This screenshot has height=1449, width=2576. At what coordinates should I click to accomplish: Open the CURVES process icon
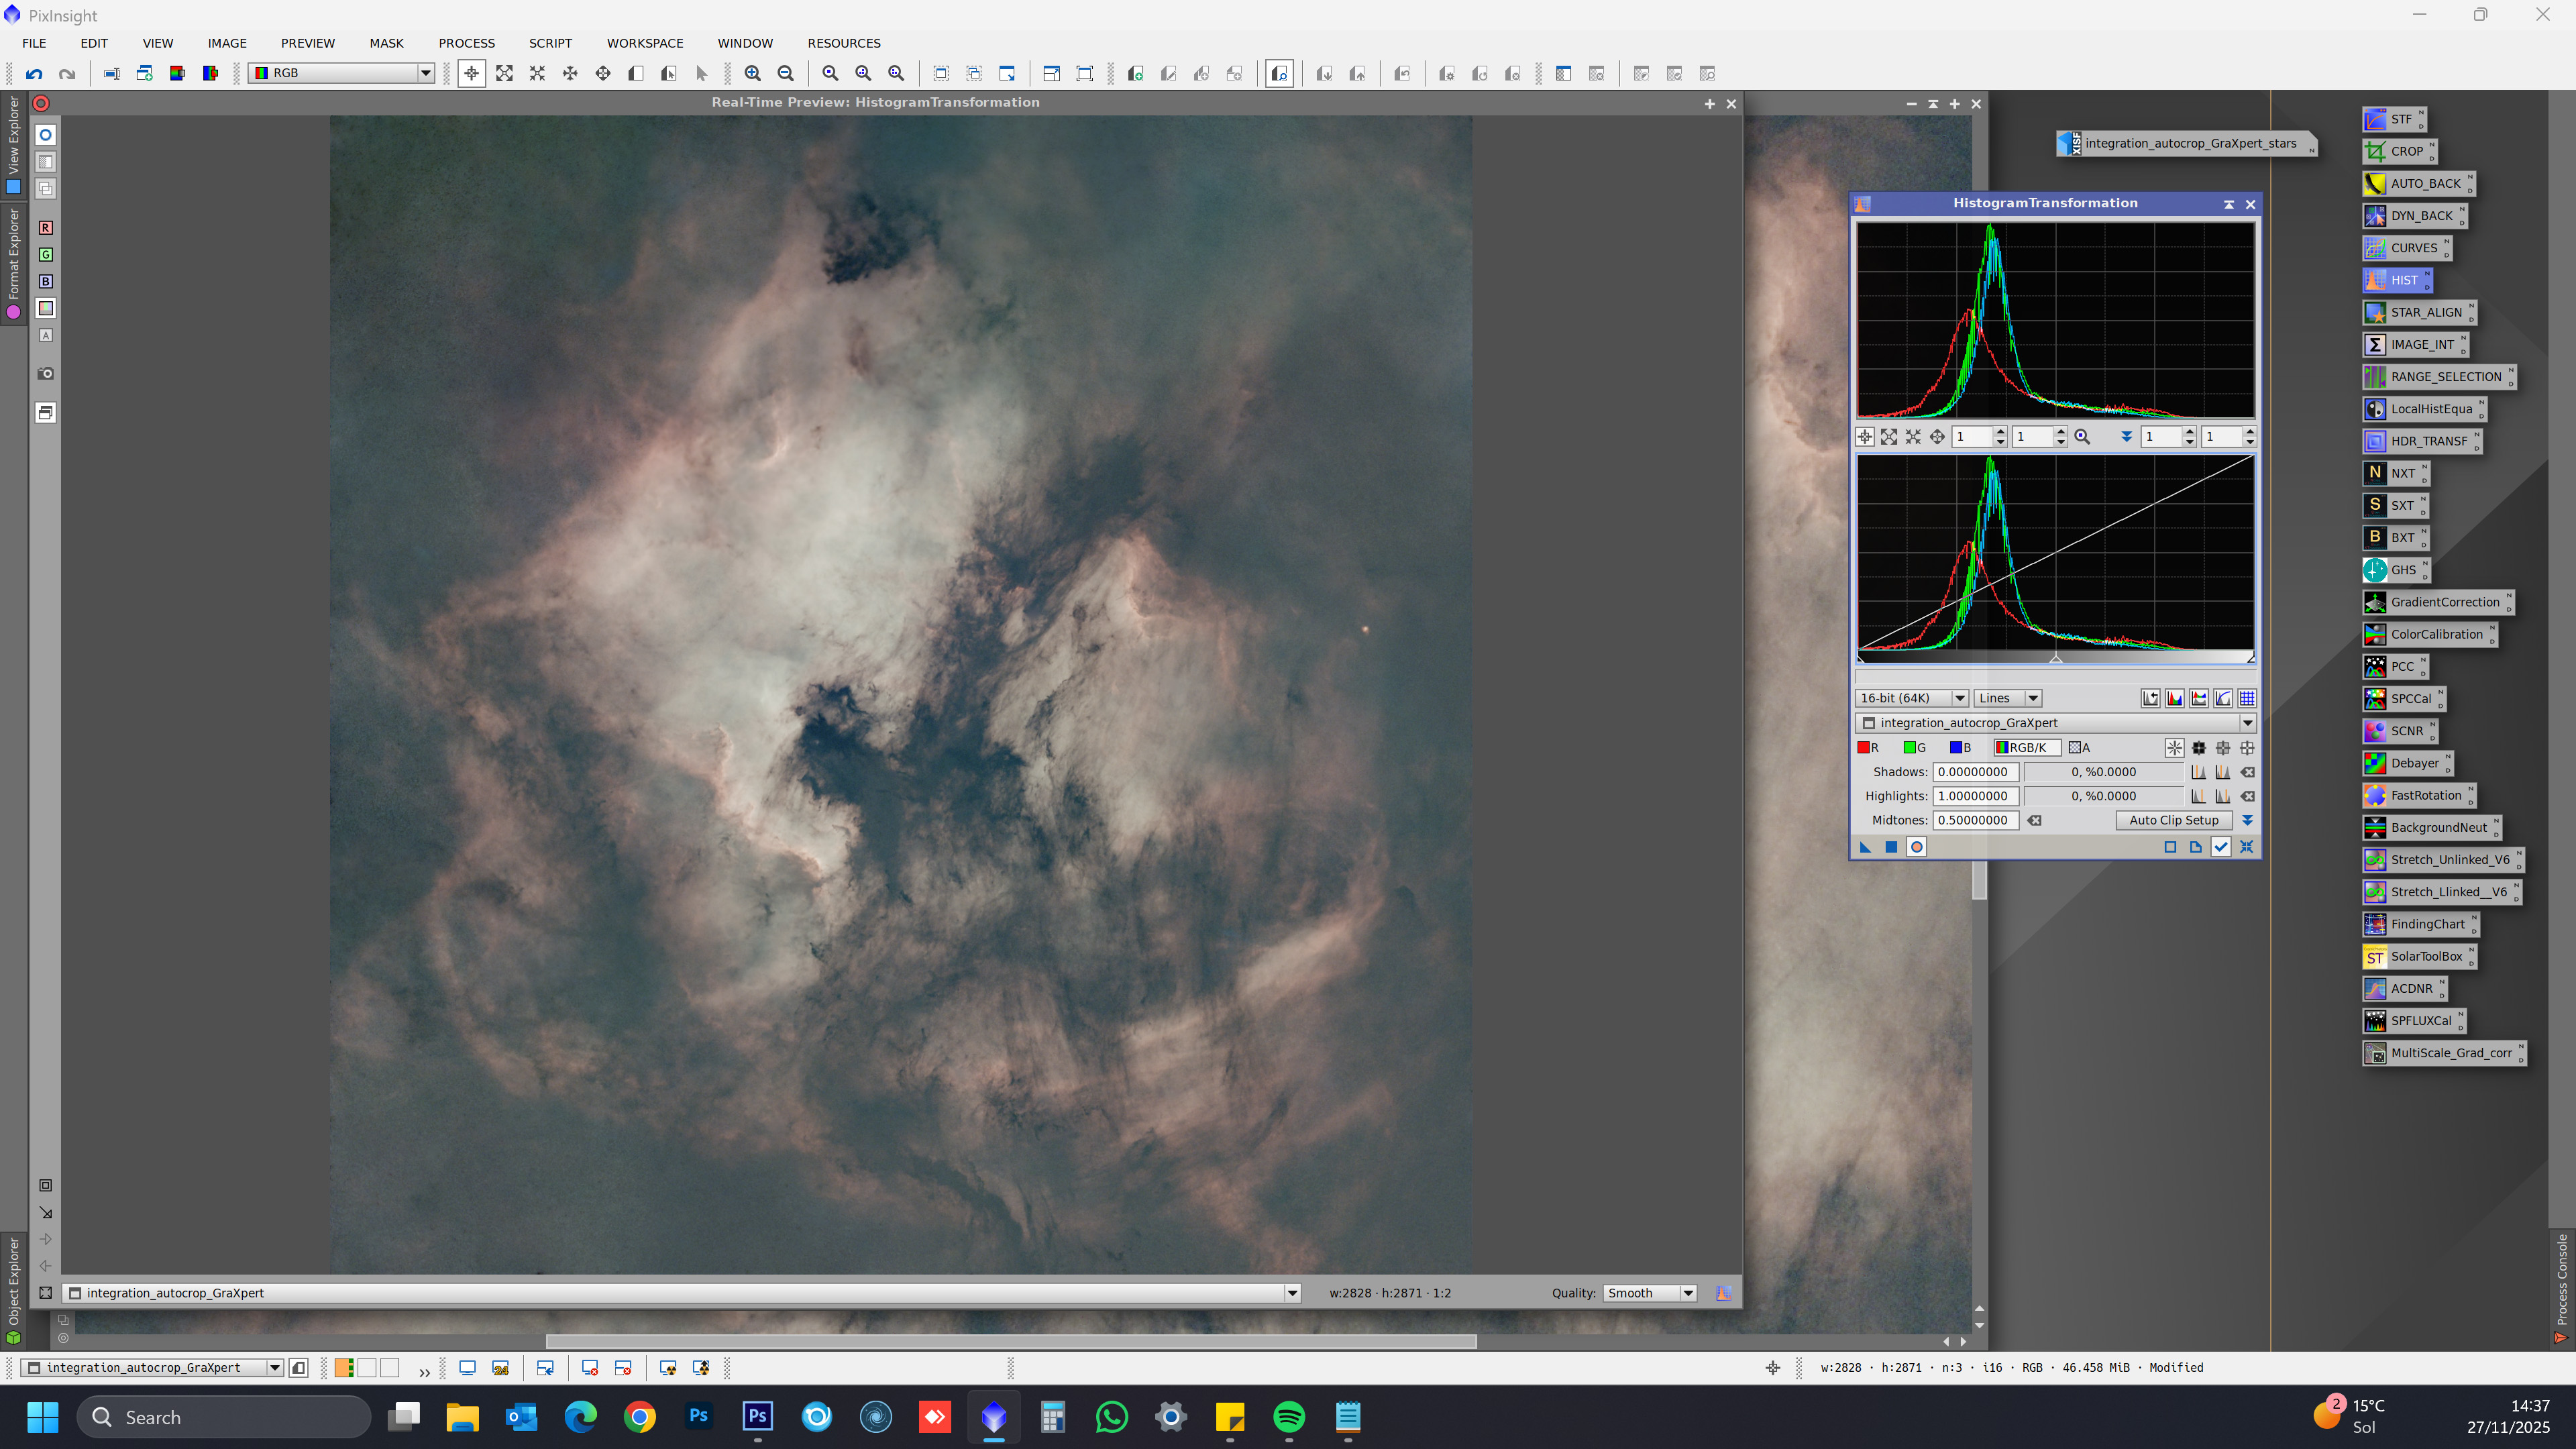pos(2406,248)
